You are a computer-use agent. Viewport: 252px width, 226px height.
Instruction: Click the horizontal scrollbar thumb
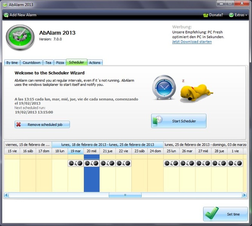125,195
